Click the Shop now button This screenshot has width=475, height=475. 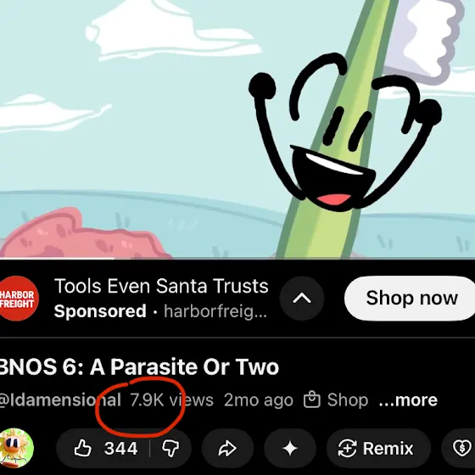[x=410, y=299]
